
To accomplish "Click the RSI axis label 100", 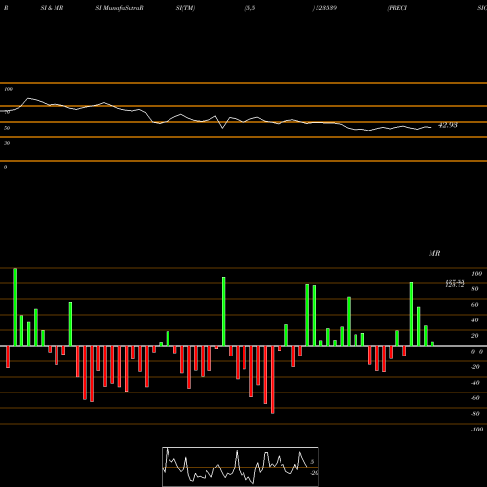I will [x=8, y=89].
